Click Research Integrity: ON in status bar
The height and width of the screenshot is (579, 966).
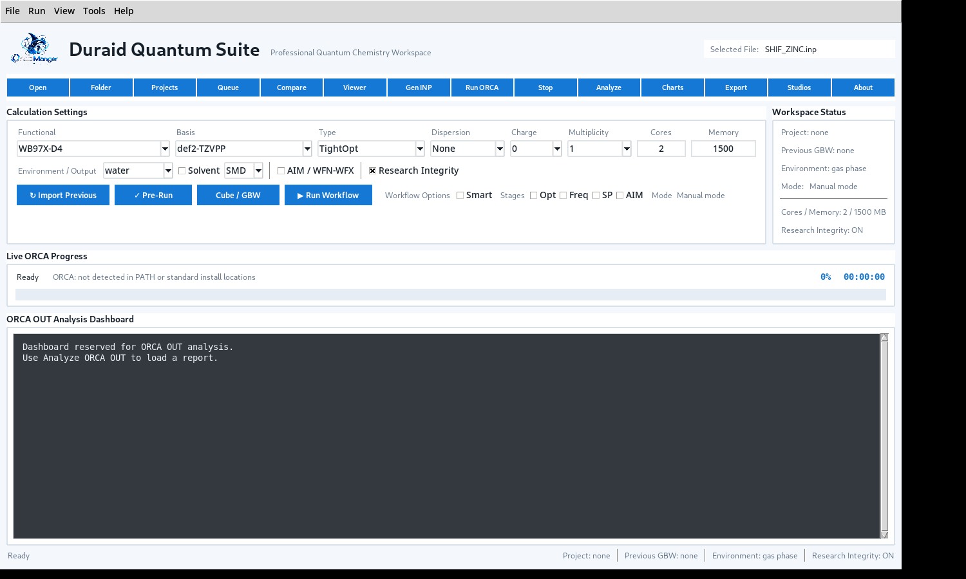(x=853, y=556)
